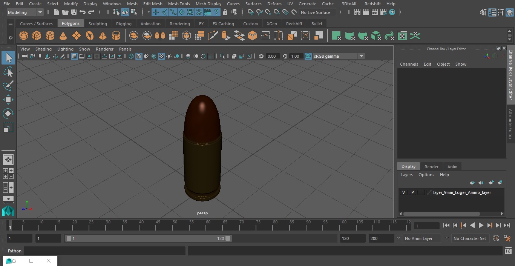515x266 pixels.
Task: Click the Attribute Editor side tab
Action: pyautogui.click(x=510, y=125)
